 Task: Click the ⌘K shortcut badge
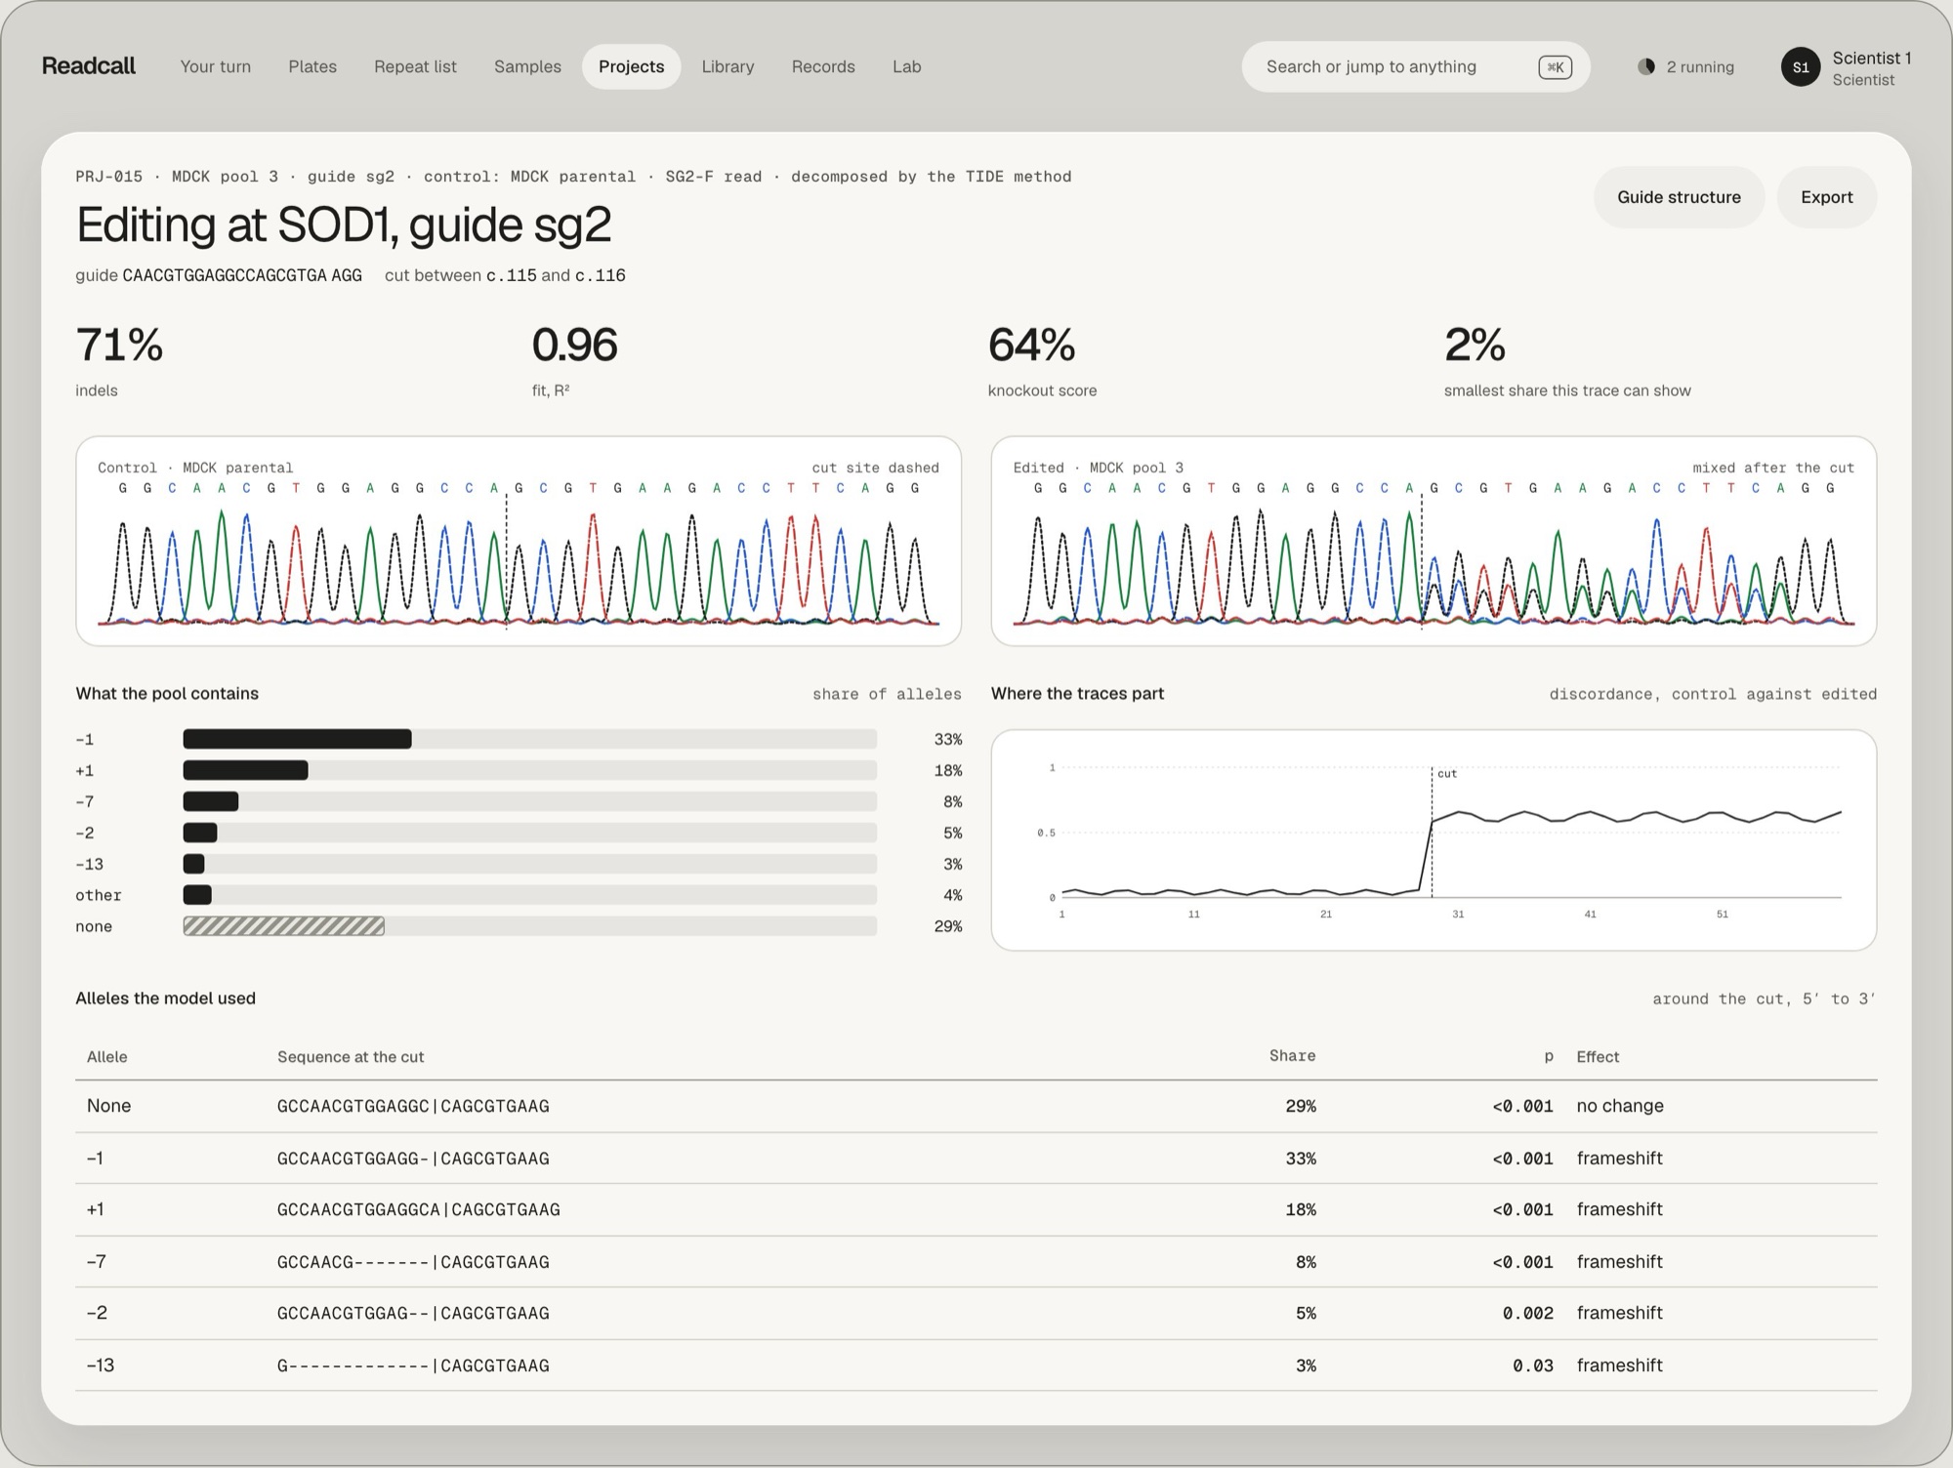coord(1555,67)
